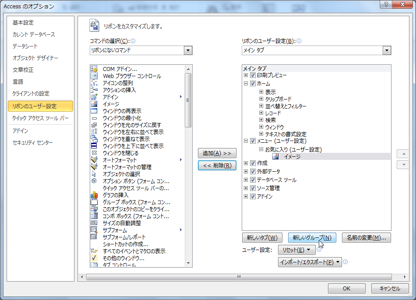Click the 追加(A) >> button

coord(217,153)
